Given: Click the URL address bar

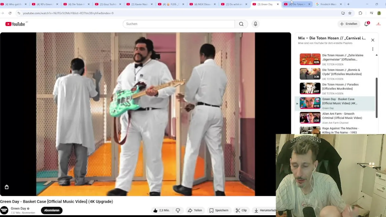Looking at the screenshot, I should coord(178,13).
